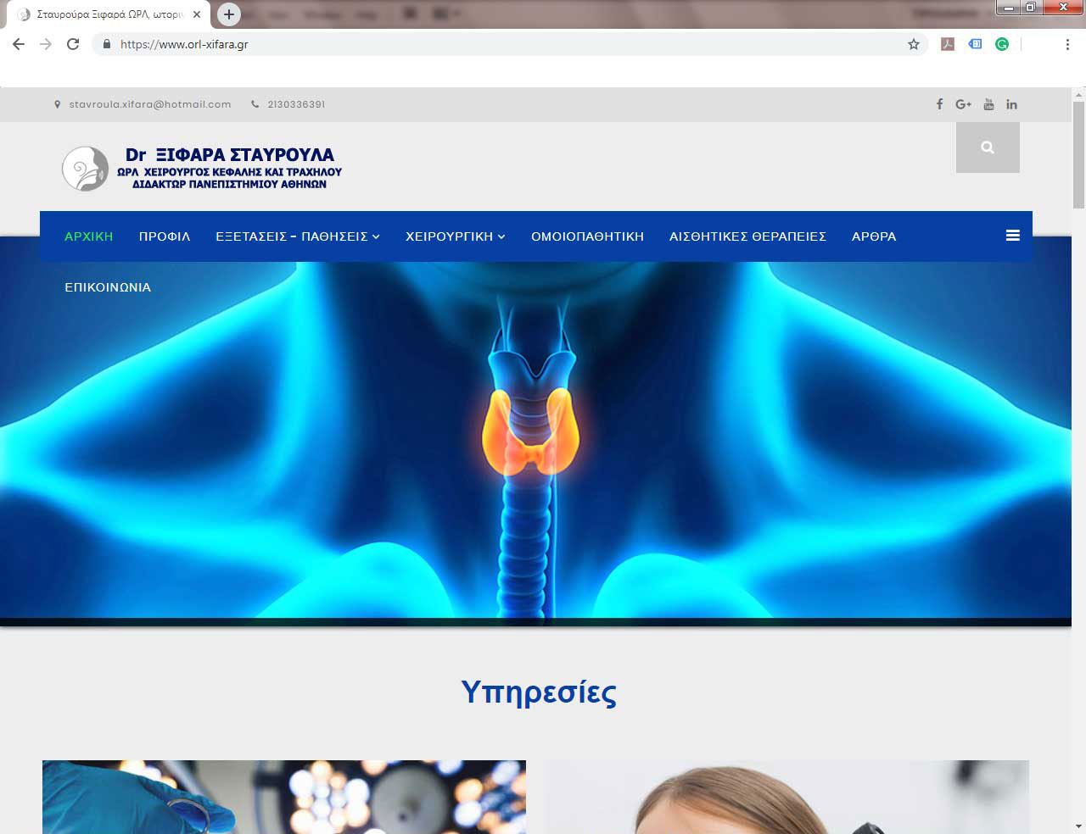The height and width of the screenshot is (834, 1086).
Task: Click the Υπηρεσίες heading
Action: [539, 692]
